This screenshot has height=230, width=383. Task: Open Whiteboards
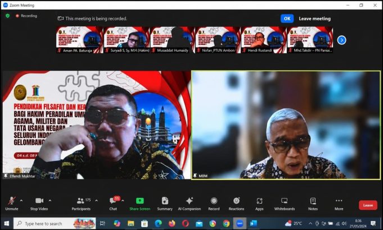285,204
